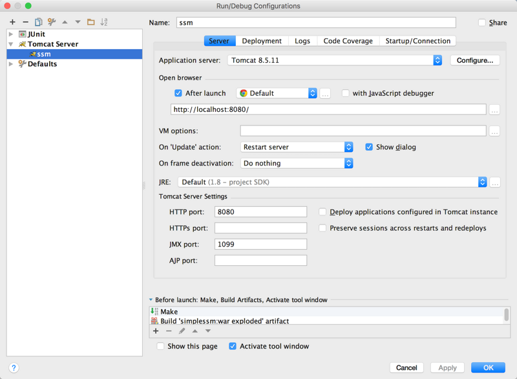This screenshot has width=517, height=379.
Task: Expand the VM options editor ellipsis
Action: pos(494,131)
